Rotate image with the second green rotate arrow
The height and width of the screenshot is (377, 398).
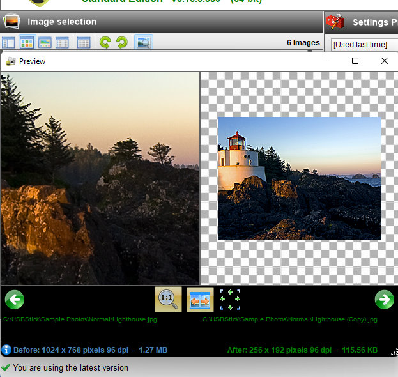point(121,43)
